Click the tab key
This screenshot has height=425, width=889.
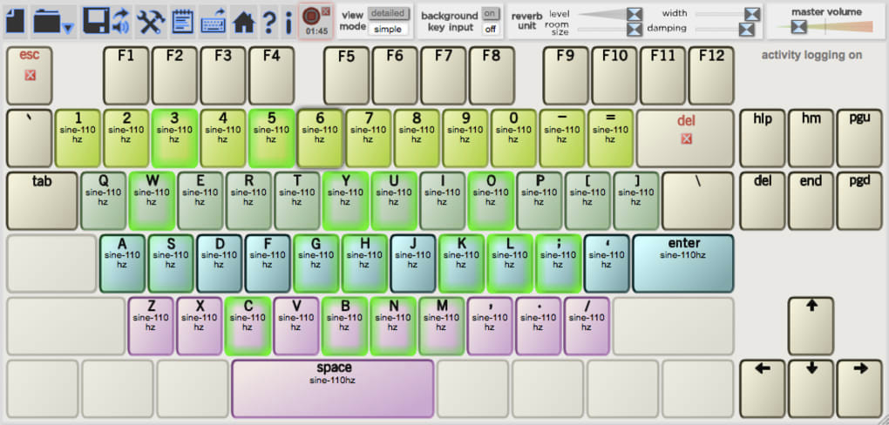[42, 201]
